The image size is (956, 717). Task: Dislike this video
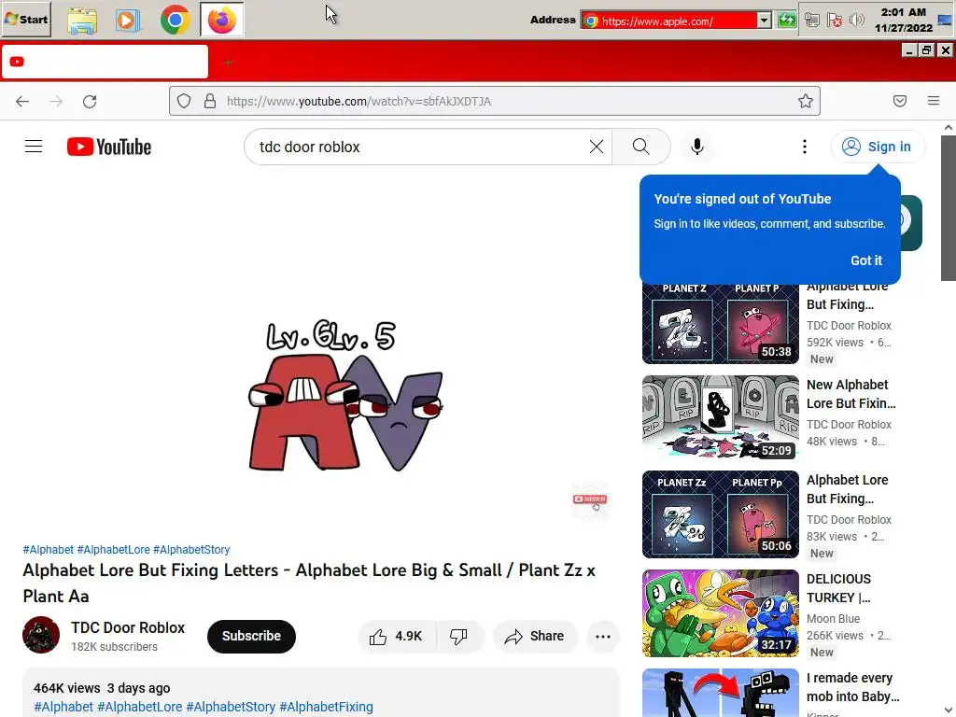click(458, 636)
